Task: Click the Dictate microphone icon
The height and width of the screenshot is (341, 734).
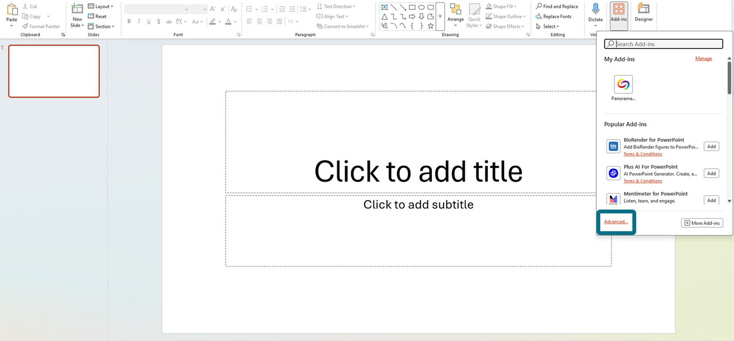Action: coord(596,9)
